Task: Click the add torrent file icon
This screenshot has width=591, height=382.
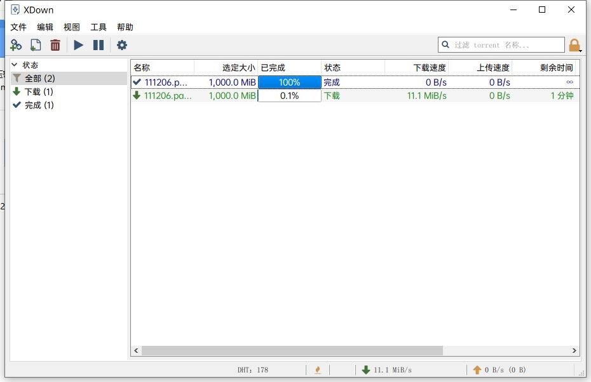Action: click(x=36, y=45)
